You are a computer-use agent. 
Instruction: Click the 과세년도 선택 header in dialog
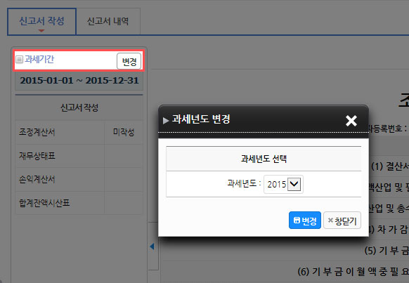click(264, 159)
